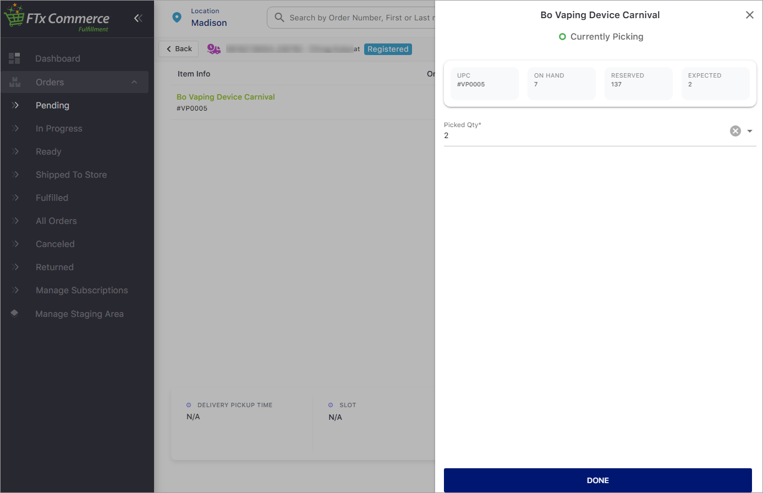Click the DONE button
Viewport: 763px width, 493px height.
[598, 480]
